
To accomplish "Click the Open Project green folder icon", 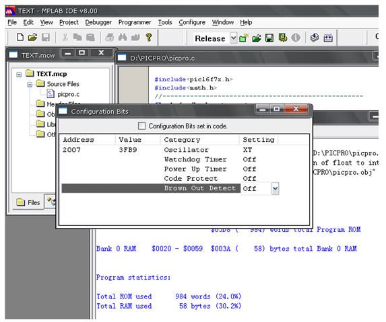I will [x=256, y=38].
